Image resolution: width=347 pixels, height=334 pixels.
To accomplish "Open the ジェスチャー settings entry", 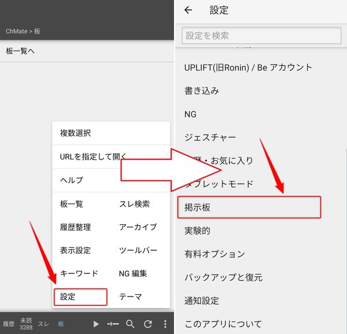I will coord(210,138).
